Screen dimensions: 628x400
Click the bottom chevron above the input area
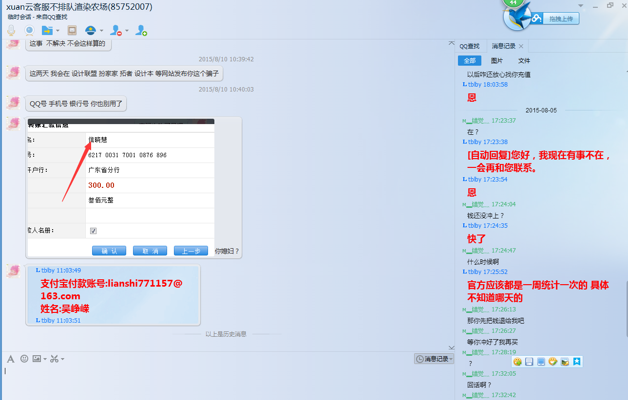point(451,347)
